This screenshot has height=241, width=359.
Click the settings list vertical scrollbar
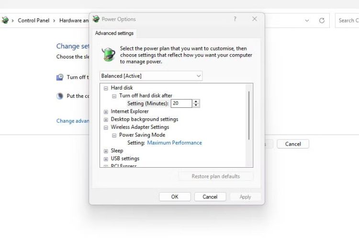[x=249, y=115]
